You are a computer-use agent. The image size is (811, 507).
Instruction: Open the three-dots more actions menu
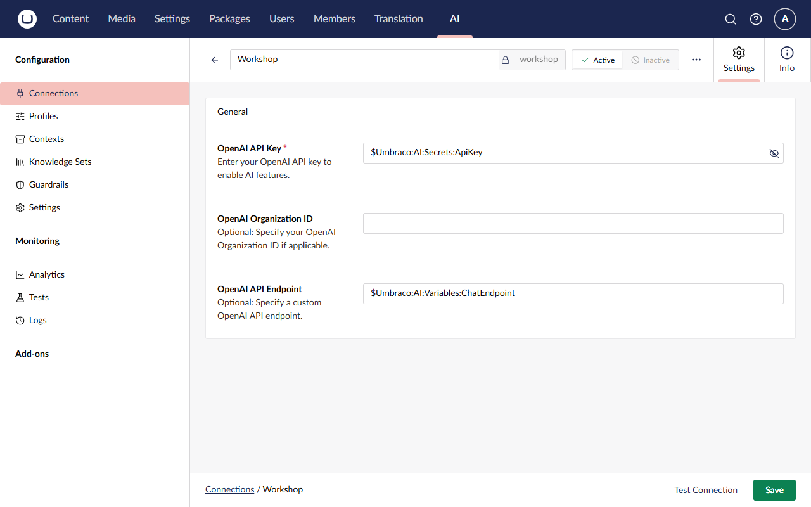696,60
